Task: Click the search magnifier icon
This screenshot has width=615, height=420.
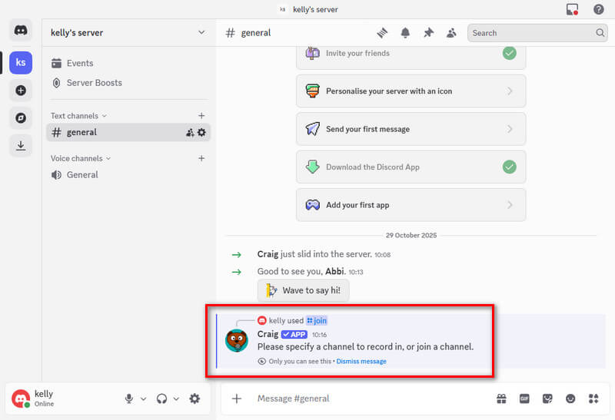Action: pos(600,33)
